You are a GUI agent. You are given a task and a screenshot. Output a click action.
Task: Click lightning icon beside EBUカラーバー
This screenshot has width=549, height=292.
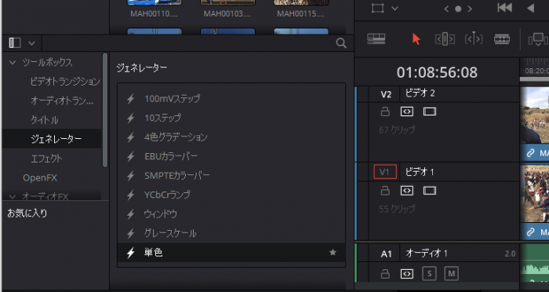[131, 156]
